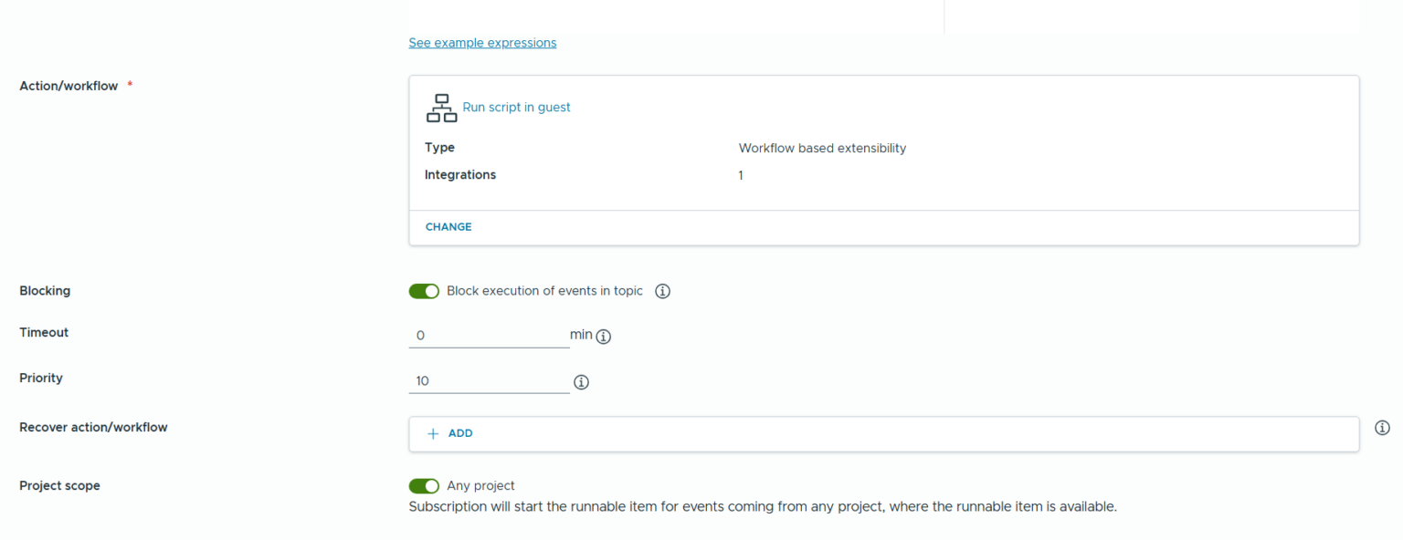Click the Priority info icon
This screenshot has width=1403, height=540.
coord(581,381)
